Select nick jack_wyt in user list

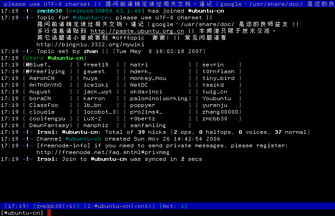point(98,92)
